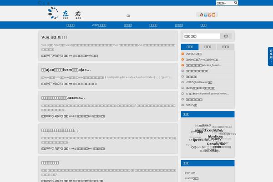This screenshot has width=273, height=182.
Task: Open the article title ending with access...
Action: coord(63,98)
